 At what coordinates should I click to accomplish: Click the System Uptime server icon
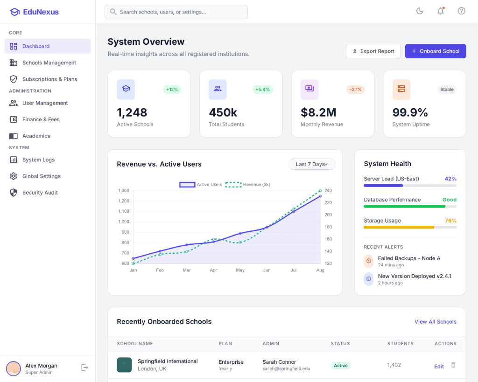tap(401, 89)
